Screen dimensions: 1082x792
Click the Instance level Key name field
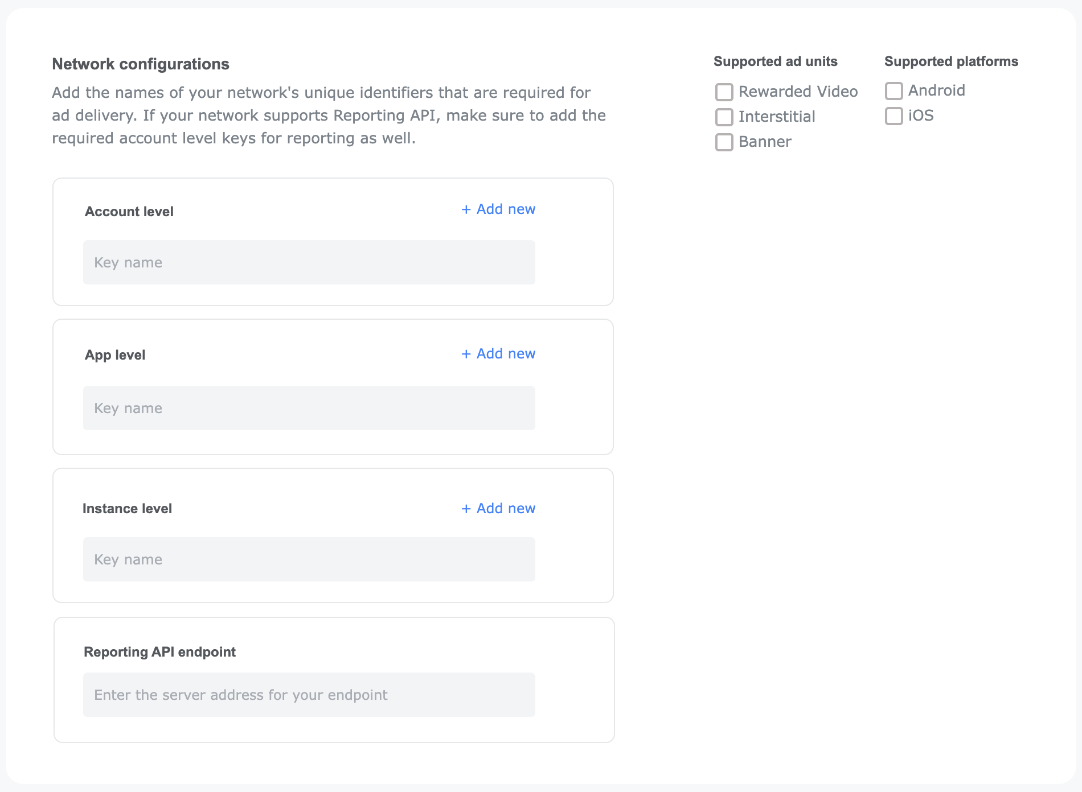309,559
